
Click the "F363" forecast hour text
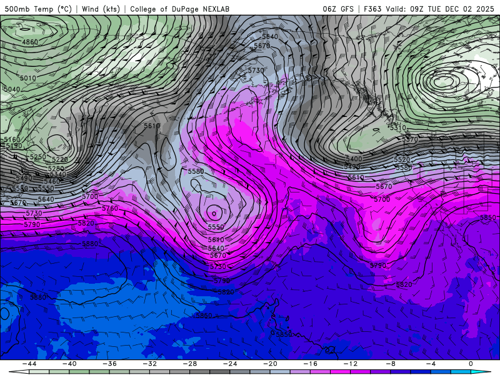[x=372, y=9]
